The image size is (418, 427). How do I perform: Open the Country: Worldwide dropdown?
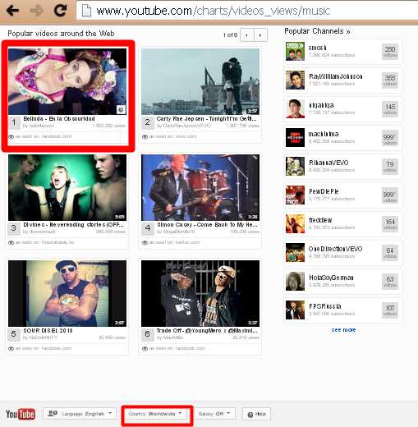155,413
